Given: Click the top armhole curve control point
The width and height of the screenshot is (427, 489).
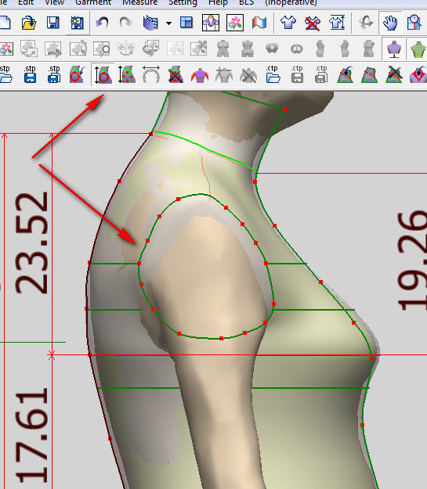Looking at the screenshot, I should pyautogui.click(x=179, y=199).
